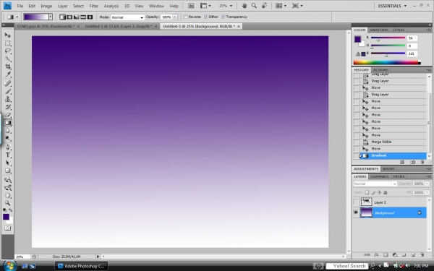Launch Adobe Bridge from the application bar
The width and height of the screenshot is (434, 271).
click(x=191, y=6)
